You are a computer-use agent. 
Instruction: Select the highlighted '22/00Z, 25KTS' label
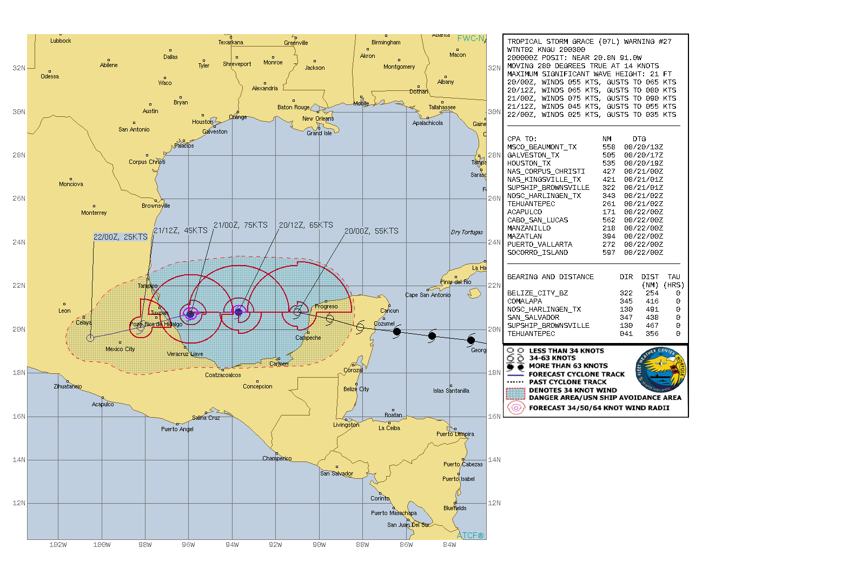point(121,237)
